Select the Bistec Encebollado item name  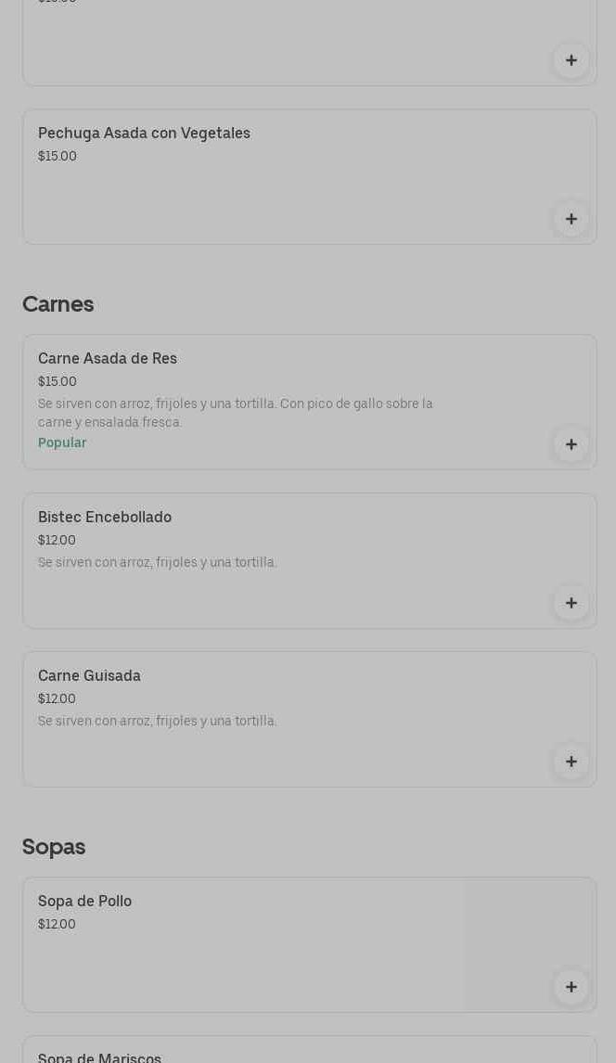point(105,518)
